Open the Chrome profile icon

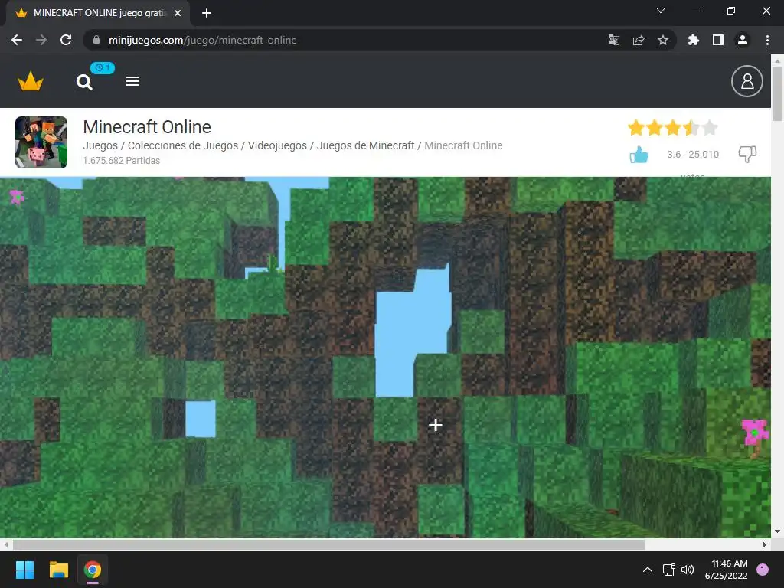click(x=742, y=40)
